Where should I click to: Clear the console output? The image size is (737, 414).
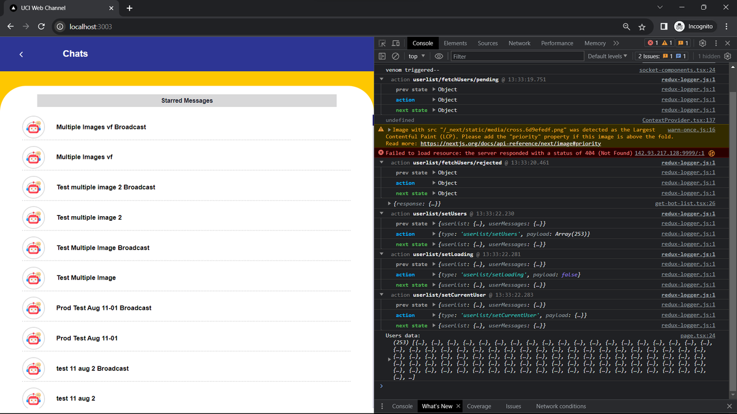tap(396, 56)
